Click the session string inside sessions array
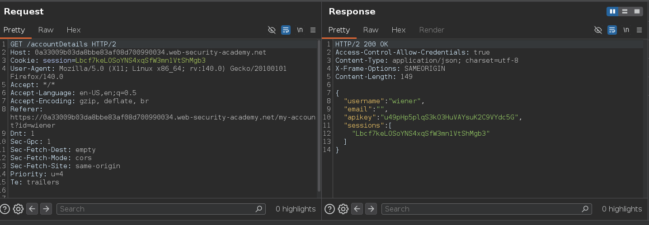 pyautogui.click(x=421, y=133)
